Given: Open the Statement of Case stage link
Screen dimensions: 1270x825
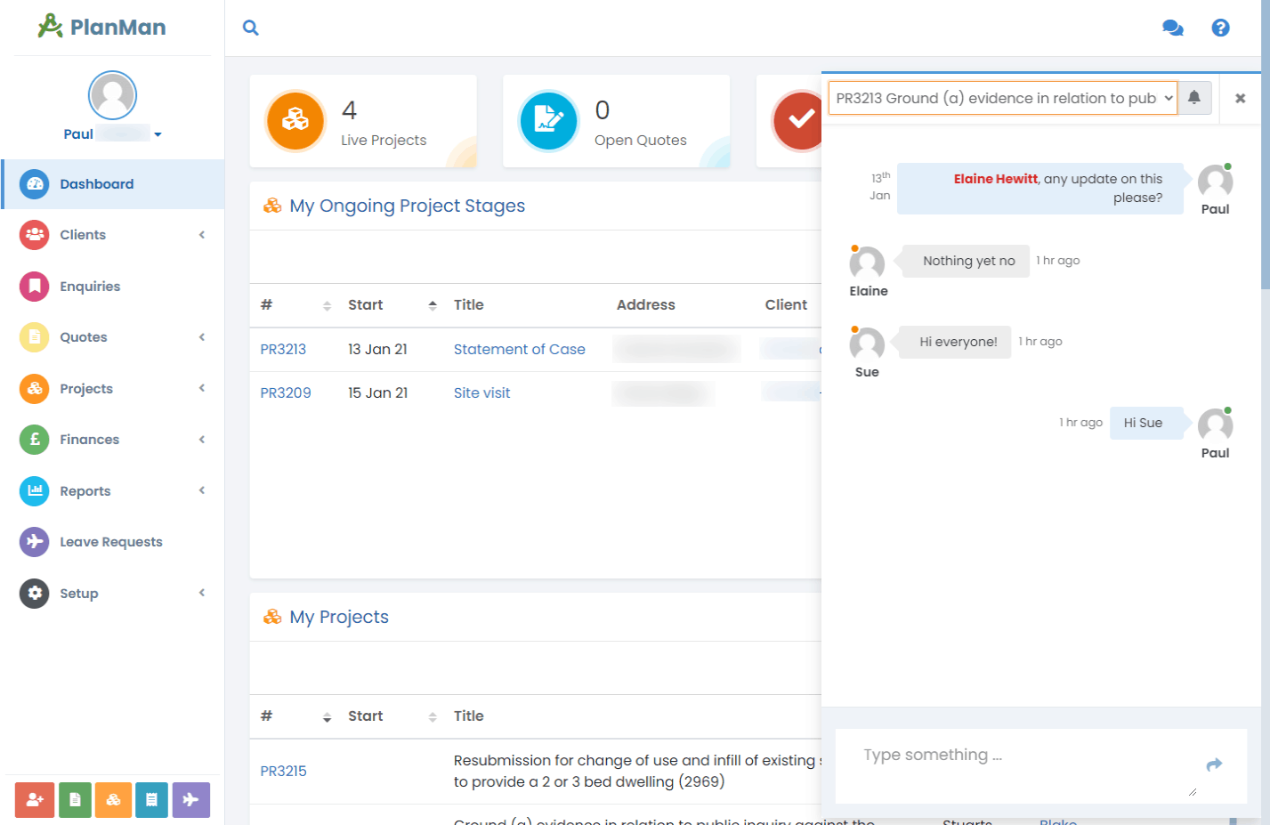Looking at the screenshot, I should coord(520,350).
